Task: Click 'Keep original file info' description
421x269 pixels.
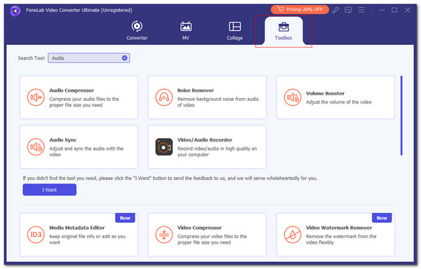Action: 87,240
